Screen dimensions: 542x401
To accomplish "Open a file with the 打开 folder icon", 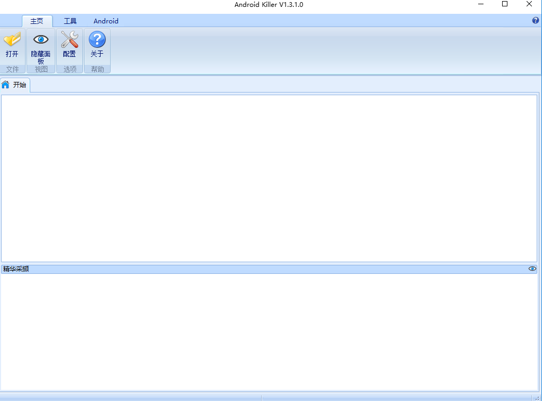I will pos(12,44).
